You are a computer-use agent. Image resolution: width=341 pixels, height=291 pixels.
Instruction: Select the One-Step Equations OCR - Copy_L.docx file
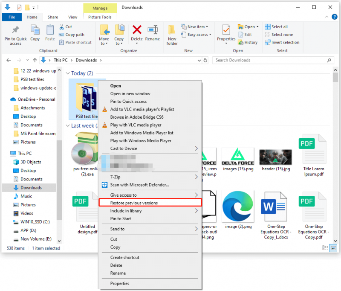[x=276, y=215]
